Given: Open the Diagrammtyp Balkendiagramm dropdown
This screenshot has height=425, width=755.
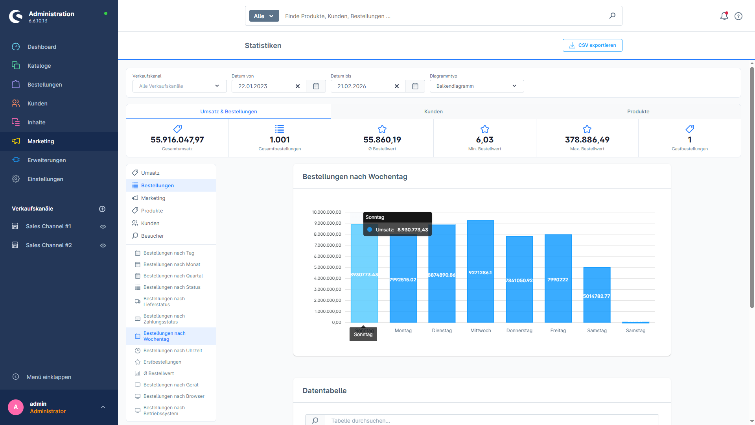Looking at the screenshot, I should pyautogui.click(x=476, y=86).
